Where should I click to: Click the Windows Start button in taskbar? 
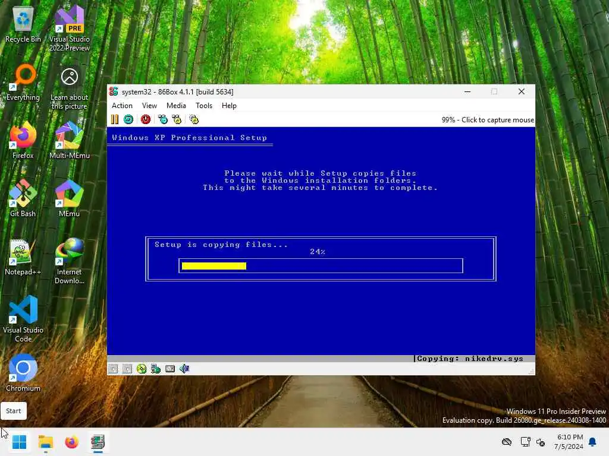(x=19, y=442)
